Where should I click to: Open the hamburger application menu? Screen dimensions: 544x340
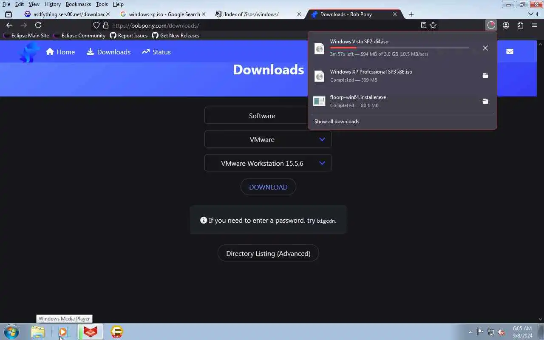click(535, 25)
